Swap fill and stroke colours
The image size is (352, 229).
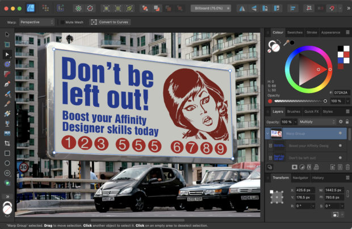coord(278,41)
